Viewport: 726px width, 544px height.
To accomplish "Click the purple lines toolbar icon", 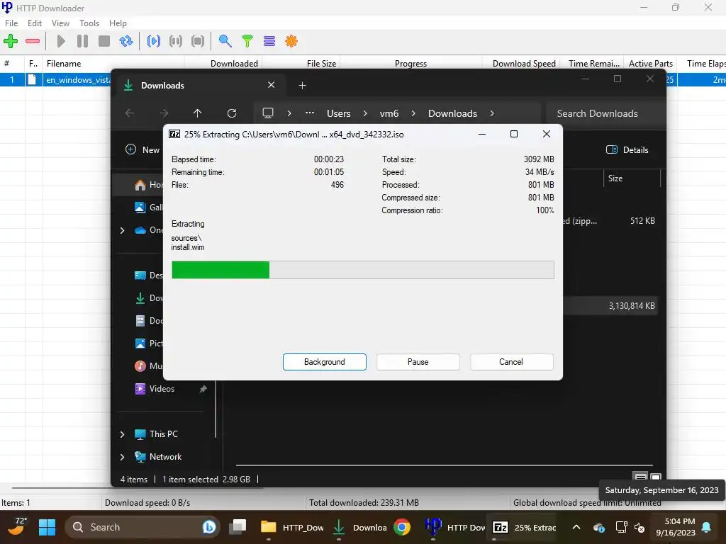I will (x=269, y=41).
